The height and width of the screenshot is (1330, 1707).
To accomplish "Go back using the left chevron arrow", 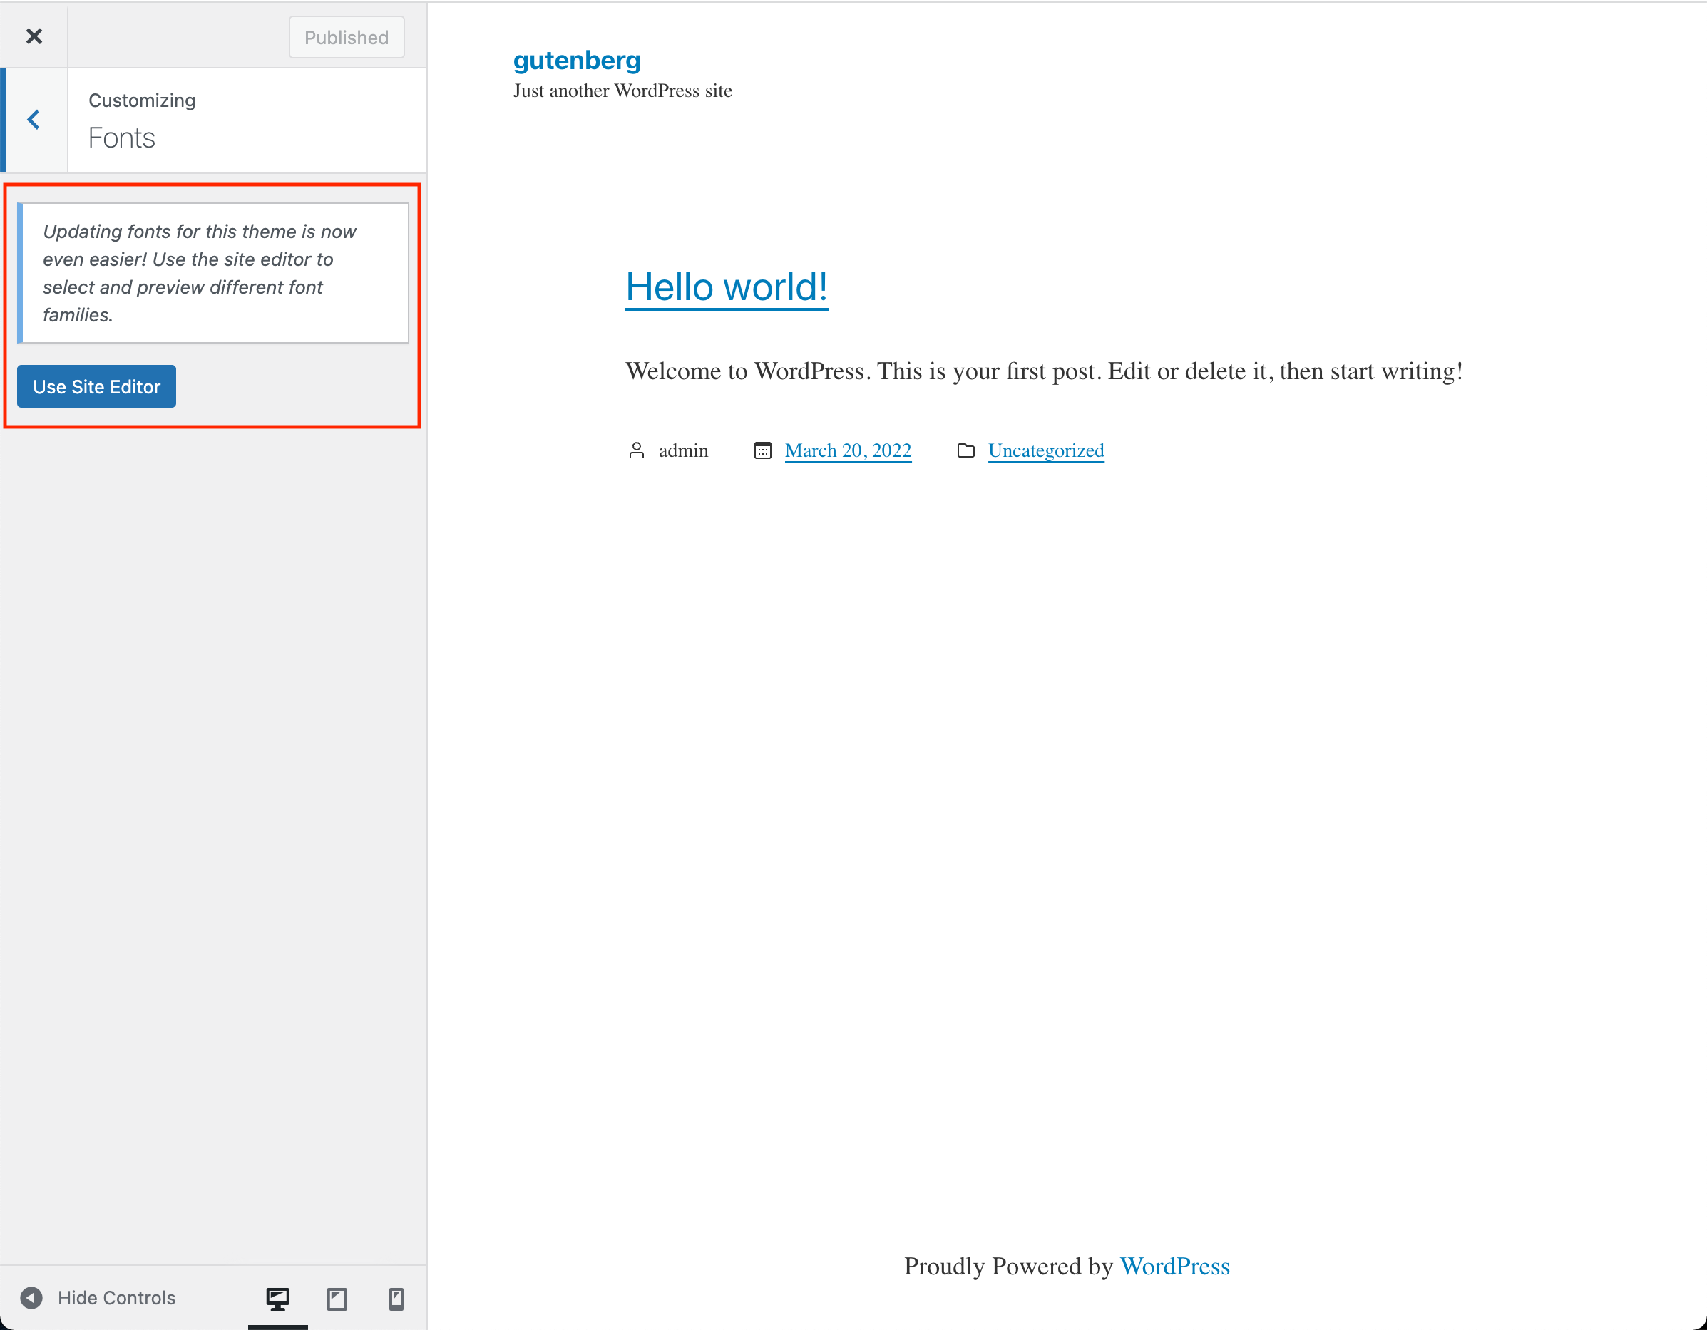I will (x=34, y=120).
